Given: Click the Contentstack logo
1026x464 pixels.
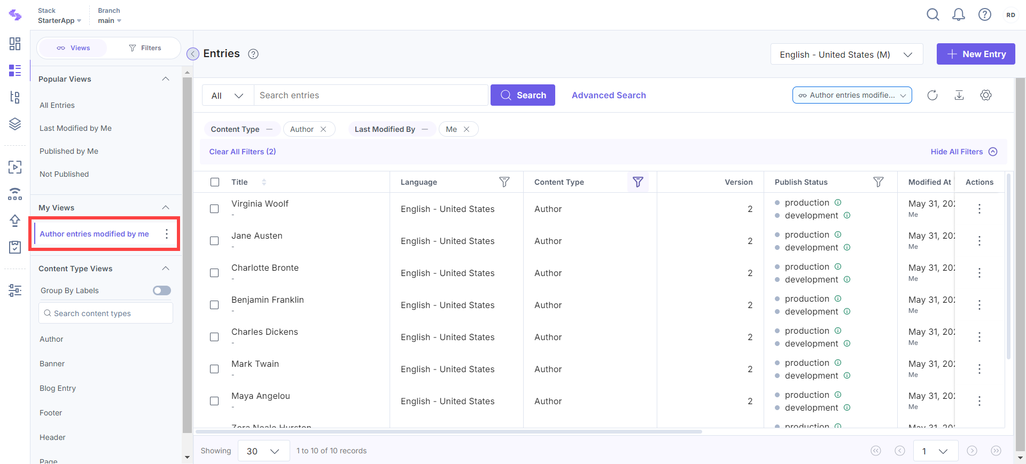Looking at the screenshot, I should (x=15, y=15).
